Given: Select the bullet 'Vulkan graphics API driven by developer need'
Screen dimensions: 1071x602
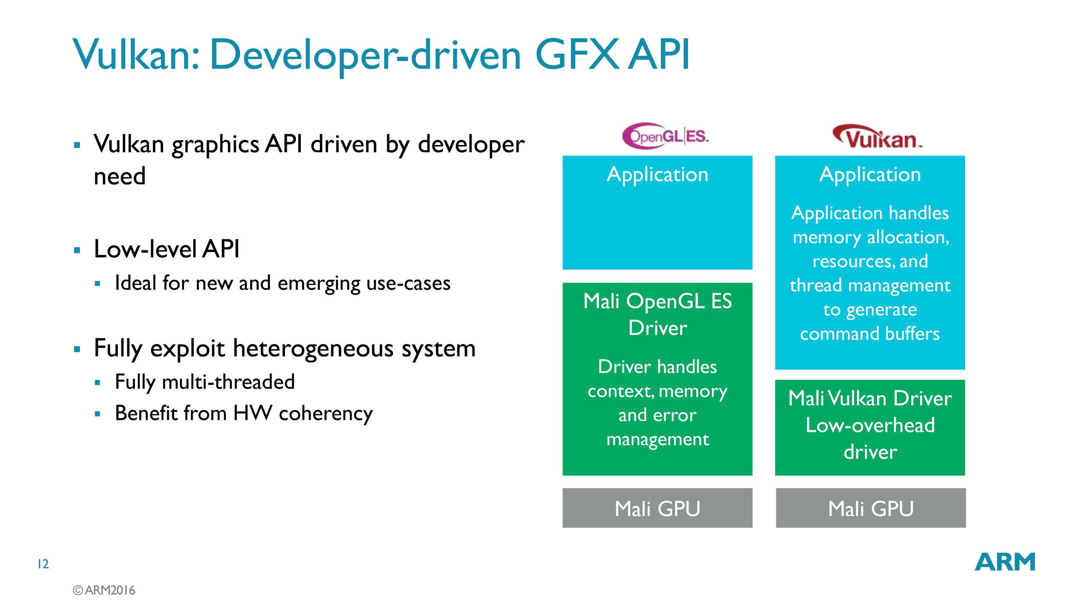Looking at the screenshot, I should [x=309, y=159].
